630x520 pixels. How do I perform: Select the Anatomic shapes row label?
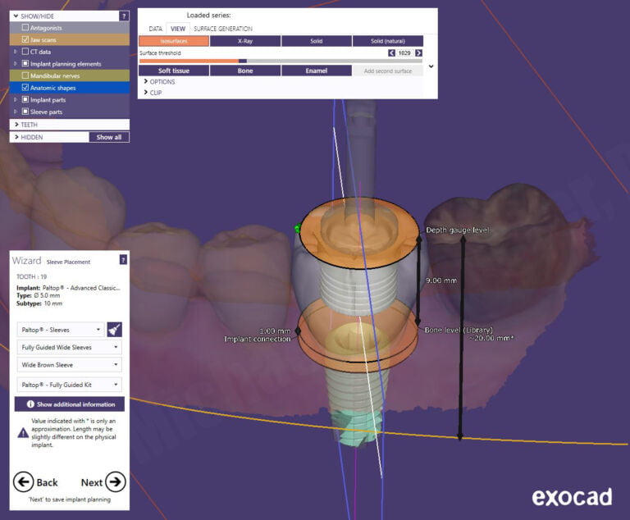(53, 88)
